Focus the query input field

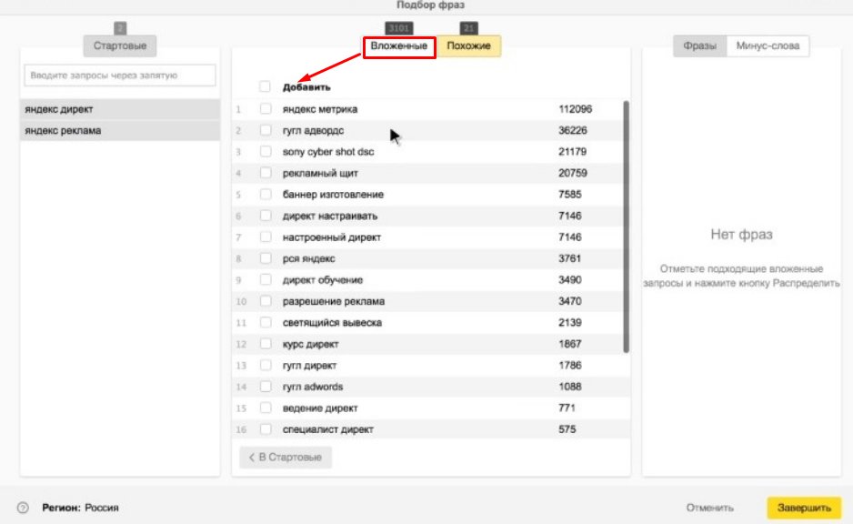click(x=120, y=76)
